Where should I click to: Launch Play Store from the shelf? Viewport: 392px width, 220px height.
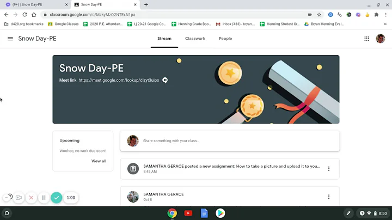220,213
